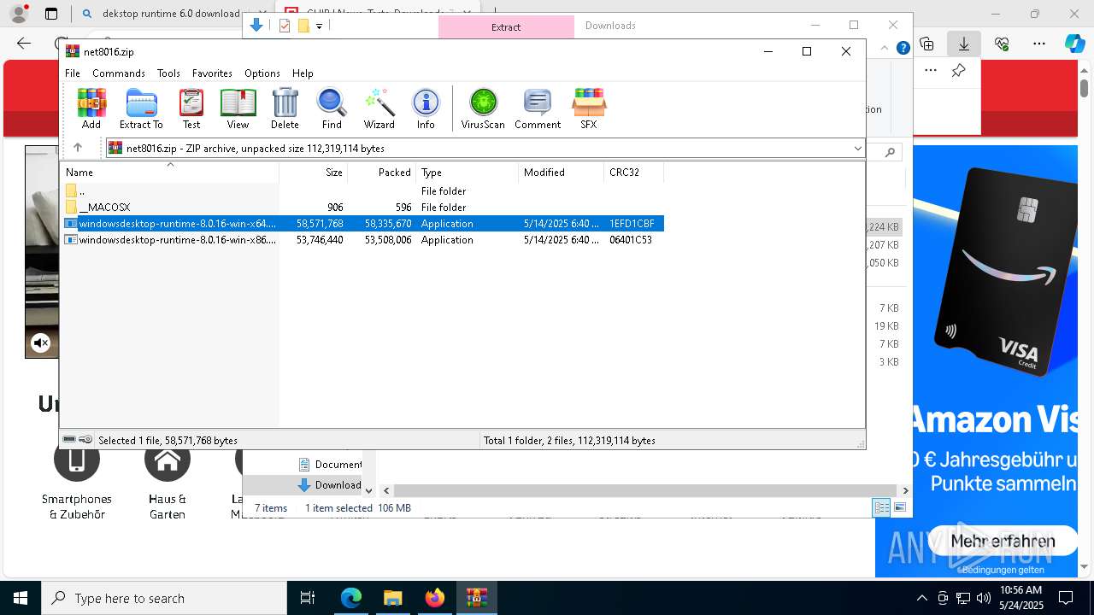Viewport: 1094px width, 615px height.
Task: Open Edge downloads arrow icon
Action: coord(964,44)
